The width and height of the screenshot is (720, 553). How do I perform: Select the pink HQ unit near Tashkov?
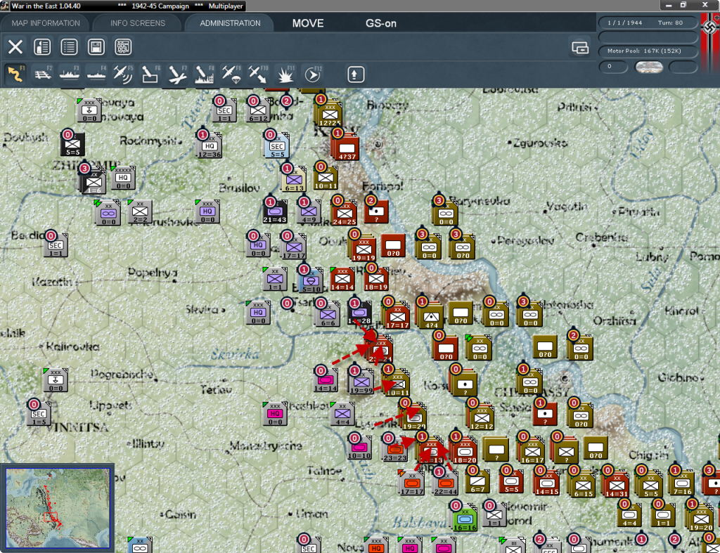[x=275, y=413]
